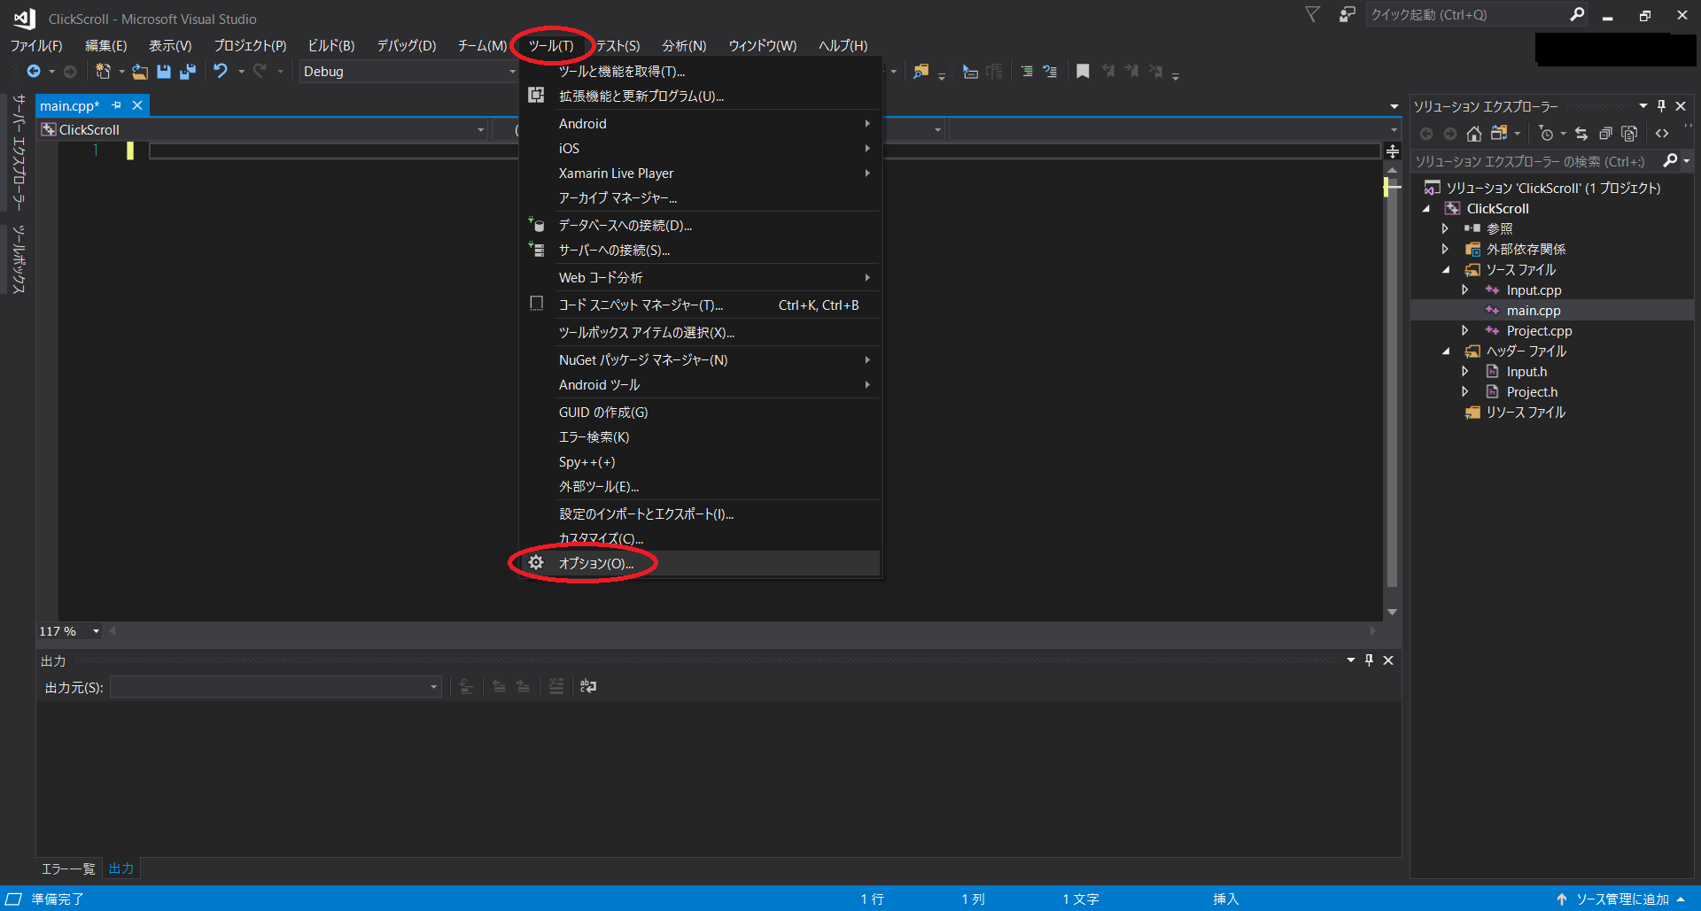
Task: Click the Collapse All icon in Solution Explorer
Action: (x=1605, y=133)
